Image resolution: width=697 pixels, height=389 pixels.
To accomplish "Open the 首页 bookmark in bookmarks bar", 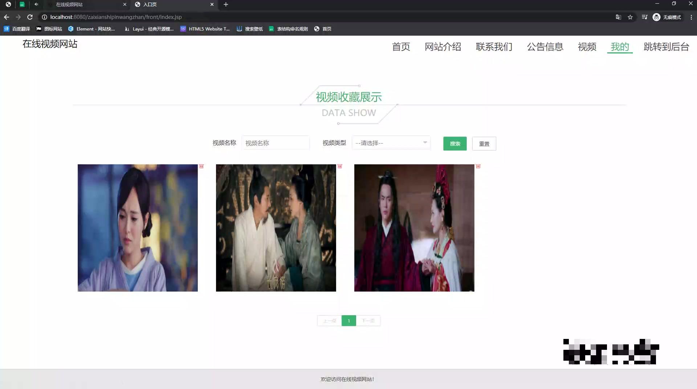I will [x=323, y=29].
